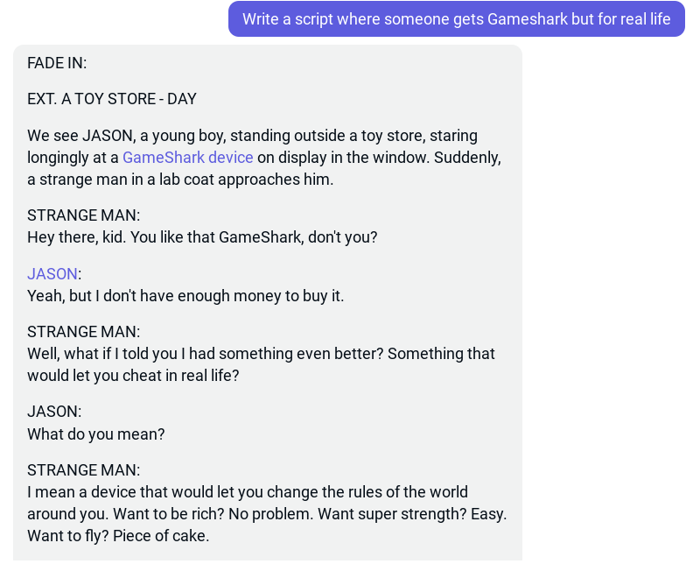
Task: Select the user prompt message bubble
Action: tap(456, 19)
